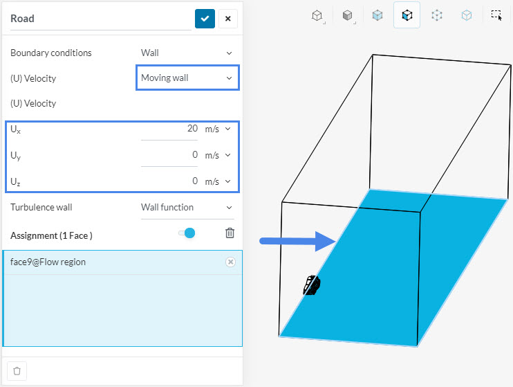
Task: Activate the dotted-outline cube selection mode
Action: (437, 15)
